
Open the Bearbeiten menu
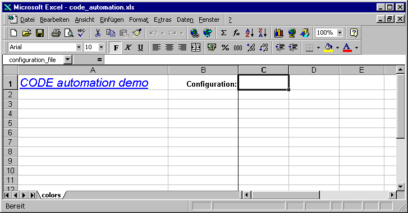pos(54,20)
